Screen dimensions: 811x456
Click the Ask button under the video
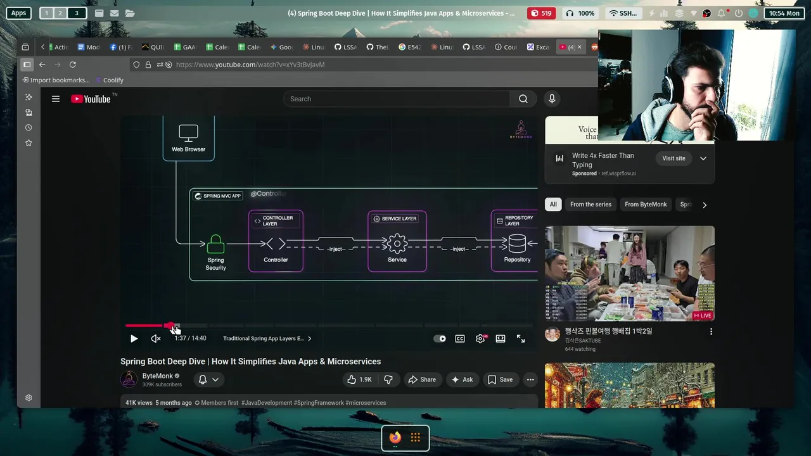(462, 379)
